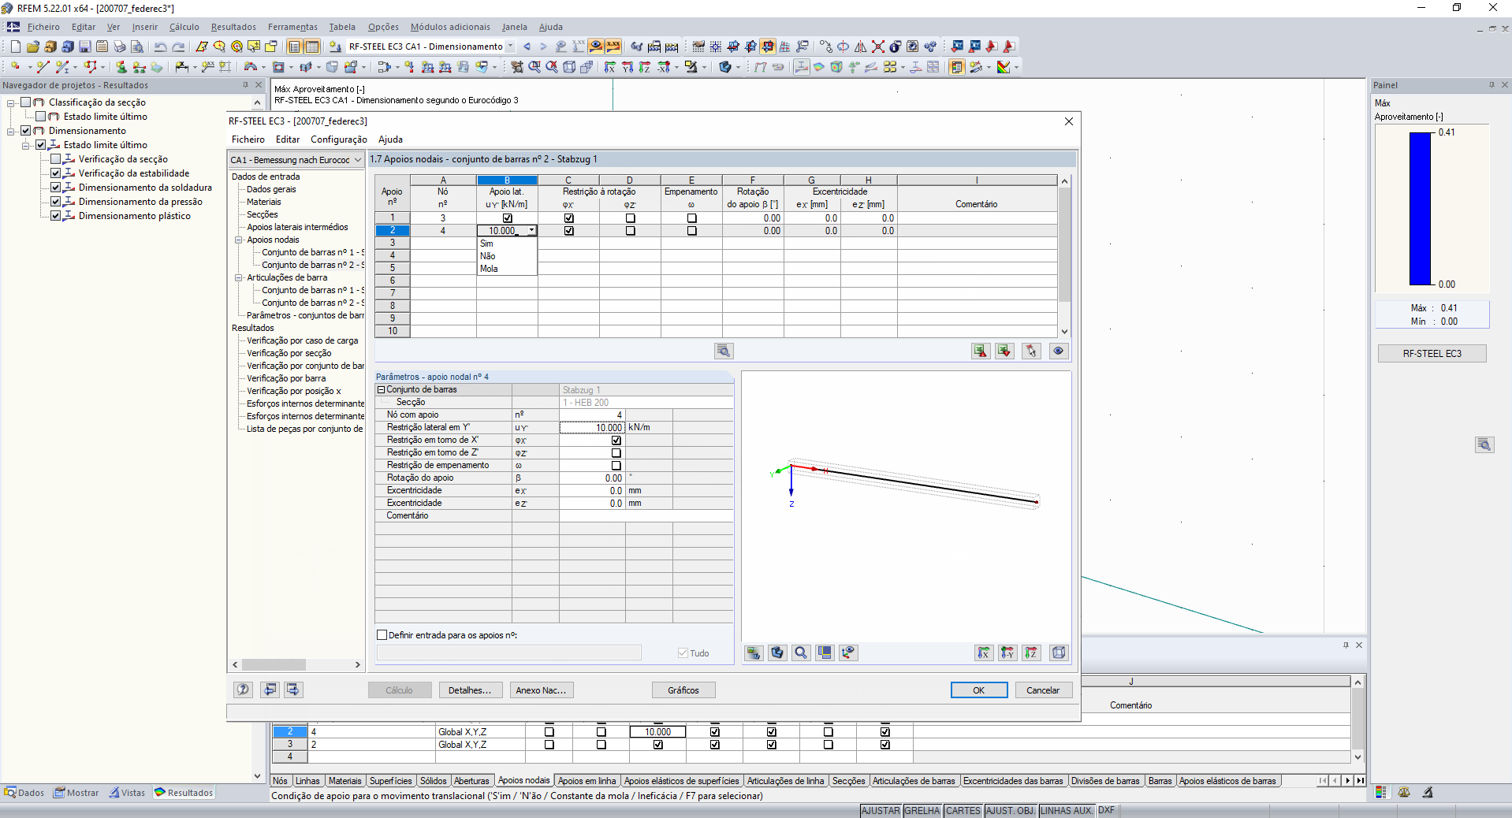Collapse Classificação da secção in the navigator
The image size is (1512, 818).
pyautogui.click(x=11, y=102)
